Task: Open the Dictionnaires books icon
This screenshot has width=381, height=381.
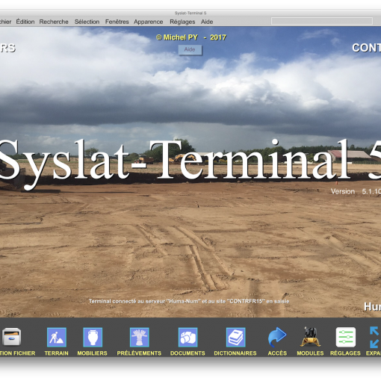Action: click(x=235, y=337)
